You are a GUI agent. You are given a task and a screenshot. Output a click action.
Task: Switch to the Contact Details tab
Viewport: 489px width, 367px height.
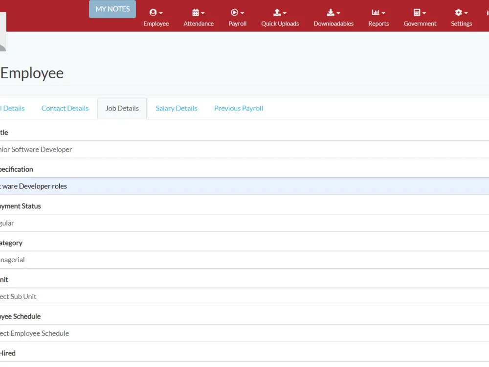pos(65,108)
